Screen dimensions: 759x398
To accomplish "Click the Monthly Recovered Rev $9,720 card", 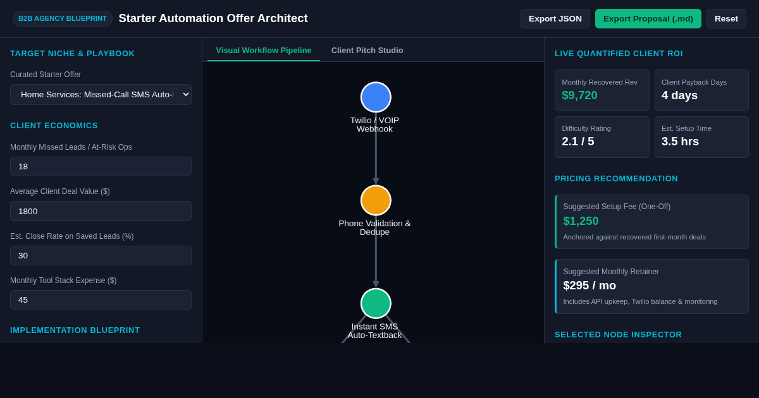I will click(x=602, y=90).
